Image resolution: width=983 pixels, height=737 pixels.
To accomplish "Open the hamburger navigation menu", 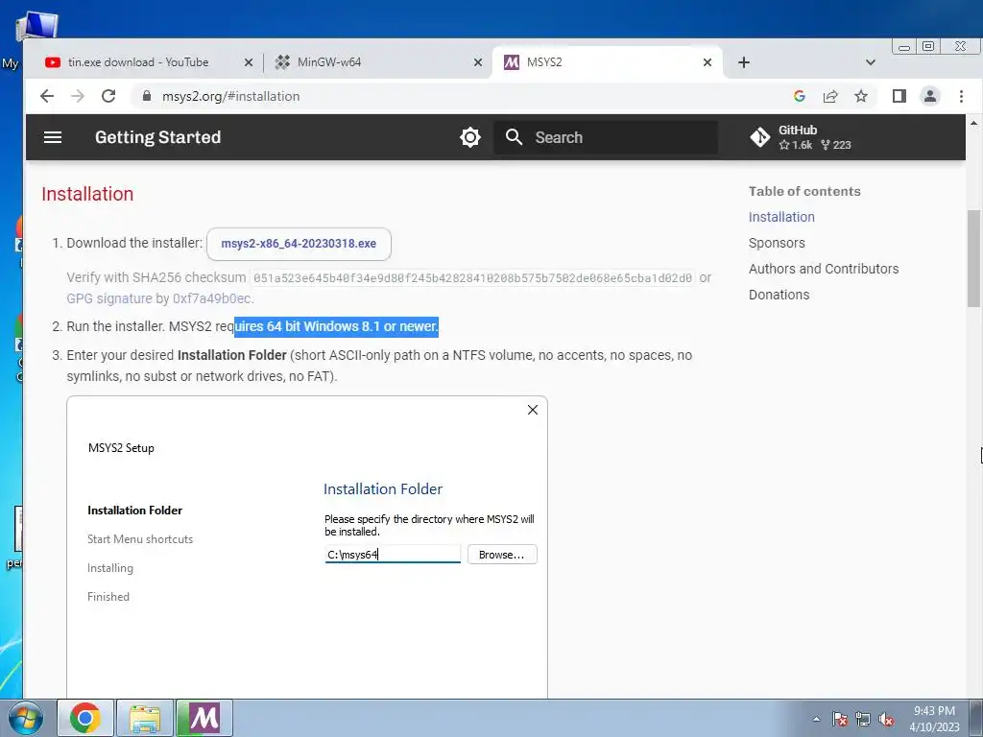I will click(x=53, y=137).
